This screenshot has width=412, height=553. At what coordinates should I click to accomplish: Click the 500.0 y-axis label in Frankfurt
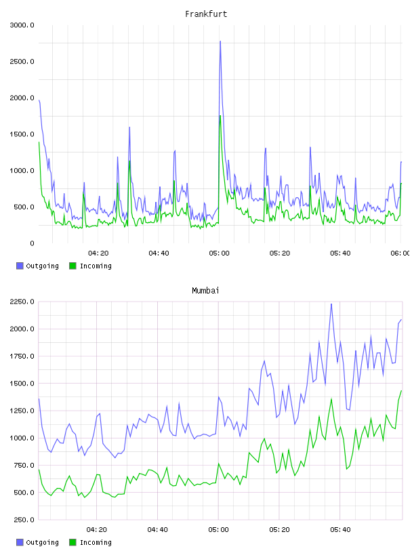coord(24,207)
